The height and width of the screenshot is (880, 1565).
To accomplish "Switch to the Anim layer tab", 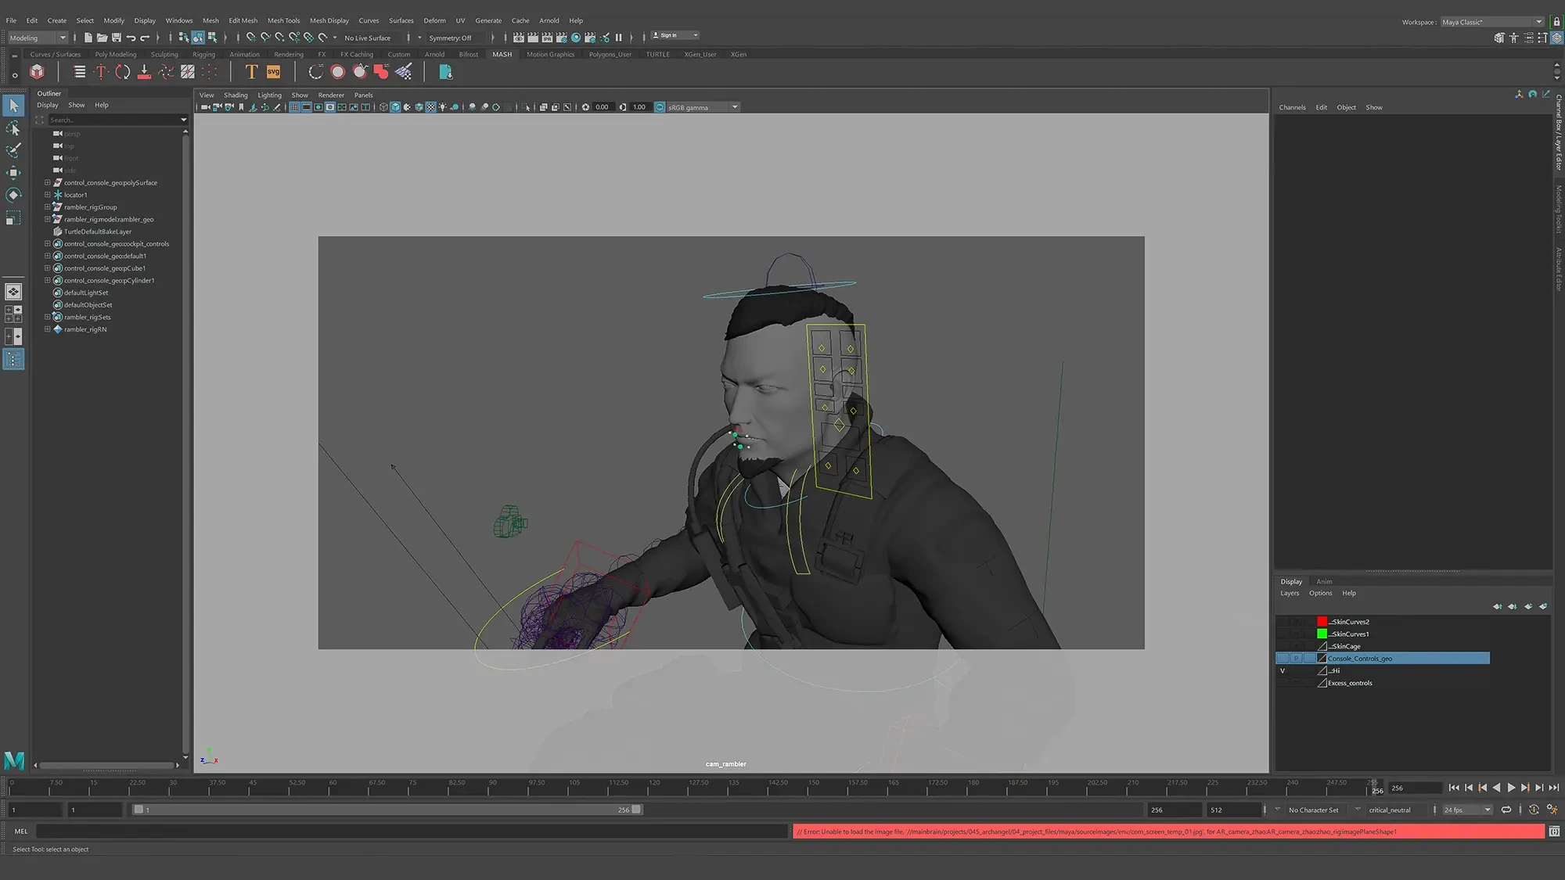I will point(1324,581).
